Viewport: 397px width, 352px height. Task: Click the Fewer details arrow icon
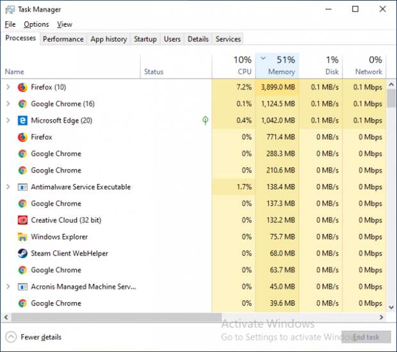(x=11, y=337)
